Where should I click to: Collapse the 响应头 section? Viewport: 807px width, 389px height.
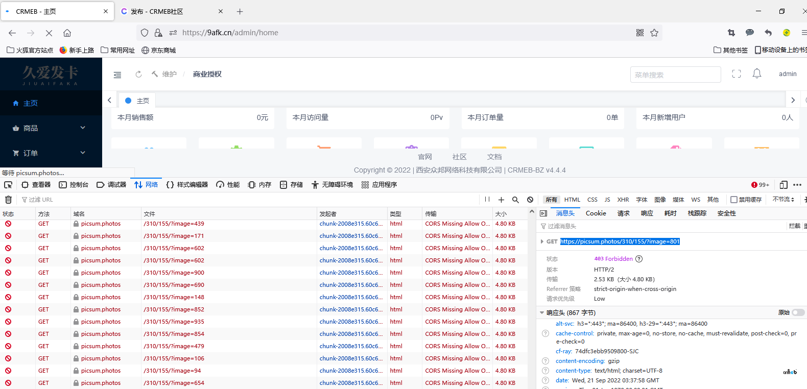pos(542,312)
